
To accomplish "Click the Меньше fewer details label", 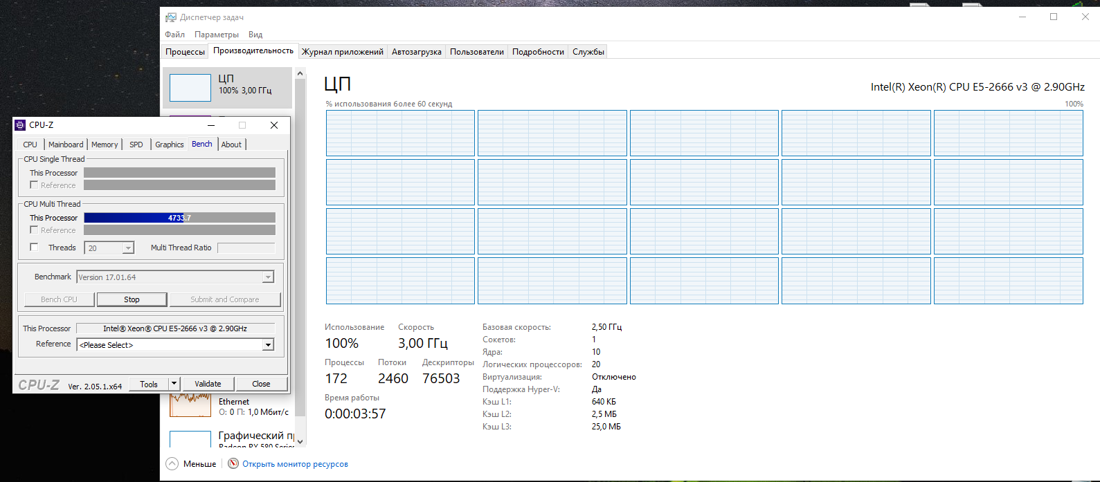I will [199, 464].
